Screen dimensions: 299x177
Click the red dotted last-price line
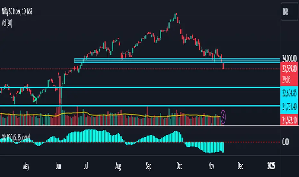click(x=140, y=69)
